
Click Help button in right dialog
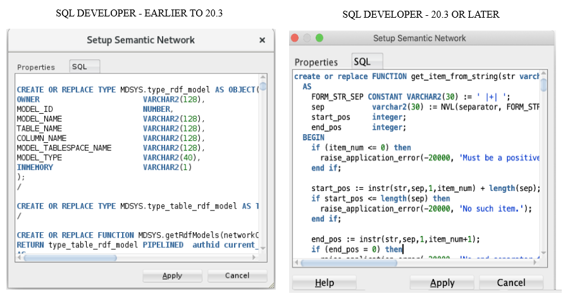tap(325, 283)
